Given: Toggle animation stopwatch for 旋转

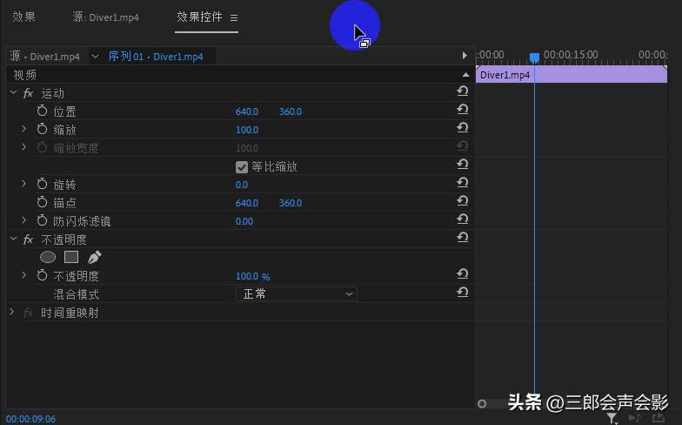Looking at the screenshot, I should pos(42,185).
